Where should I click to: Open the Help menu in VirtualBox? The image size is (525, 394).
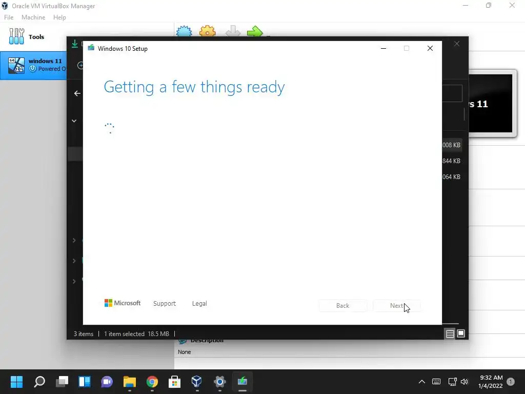59,17
